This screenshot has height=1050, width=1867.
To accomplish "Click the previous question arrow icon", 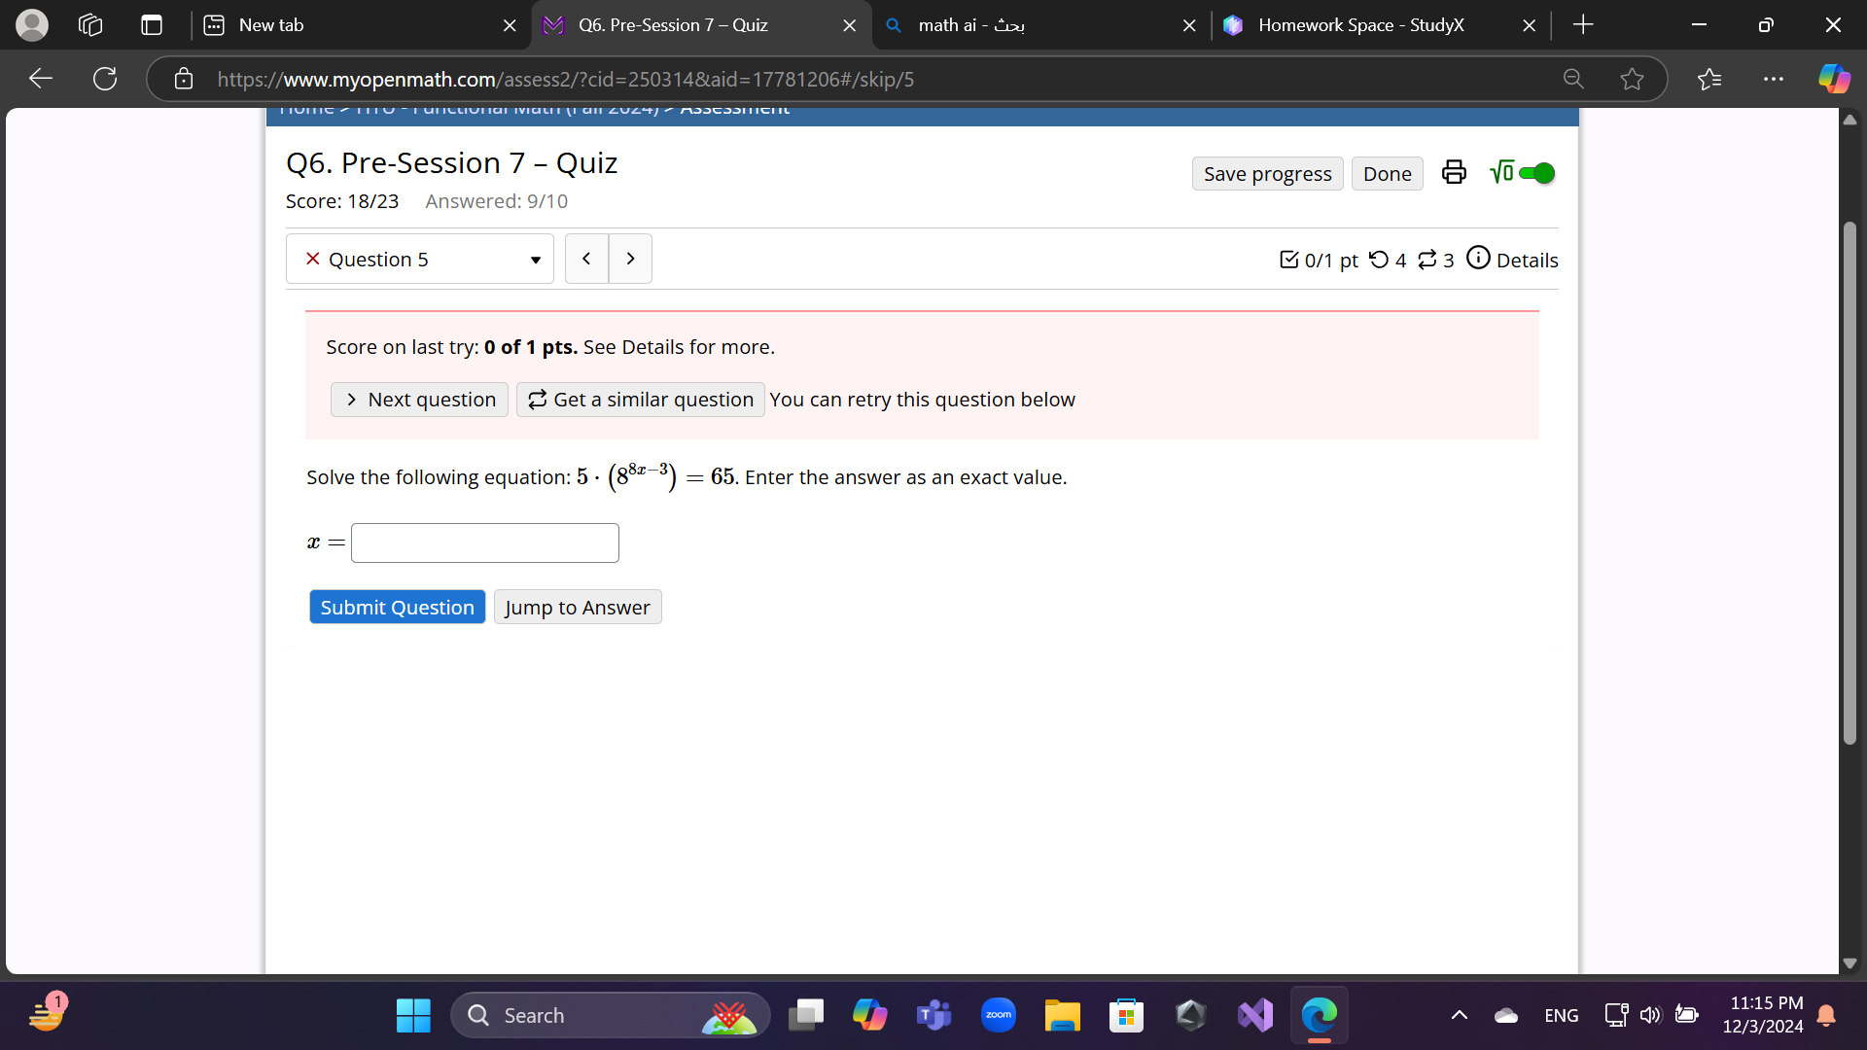I will [586, 258].
